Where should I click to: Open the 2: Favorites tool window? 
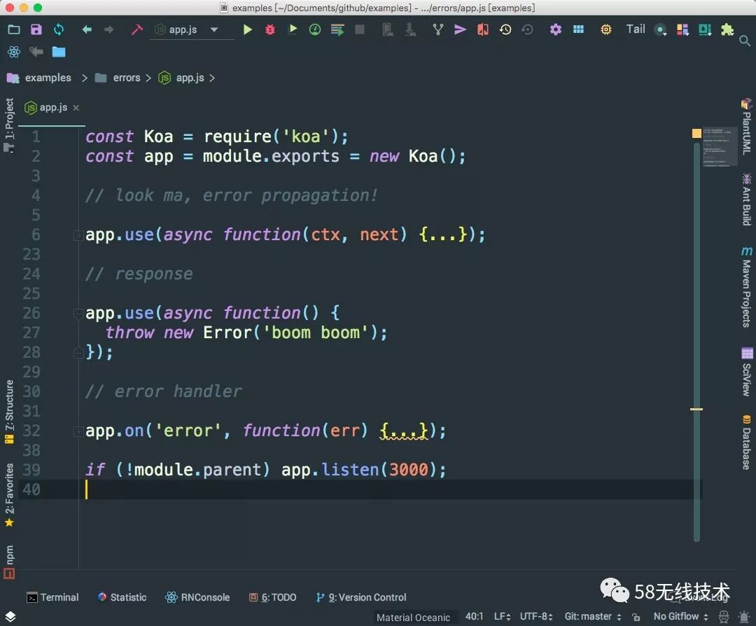click(9, 495)
